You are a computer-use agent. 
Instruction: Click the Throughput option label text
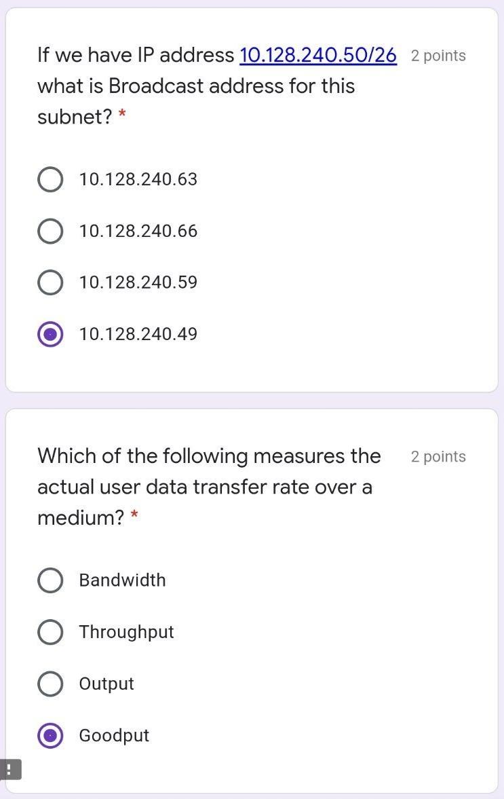126,632
